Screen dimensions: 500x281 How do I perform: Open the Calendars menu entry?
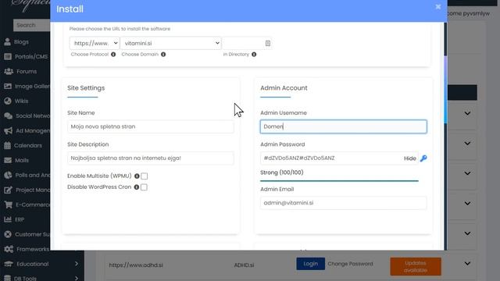pos(28,145)
